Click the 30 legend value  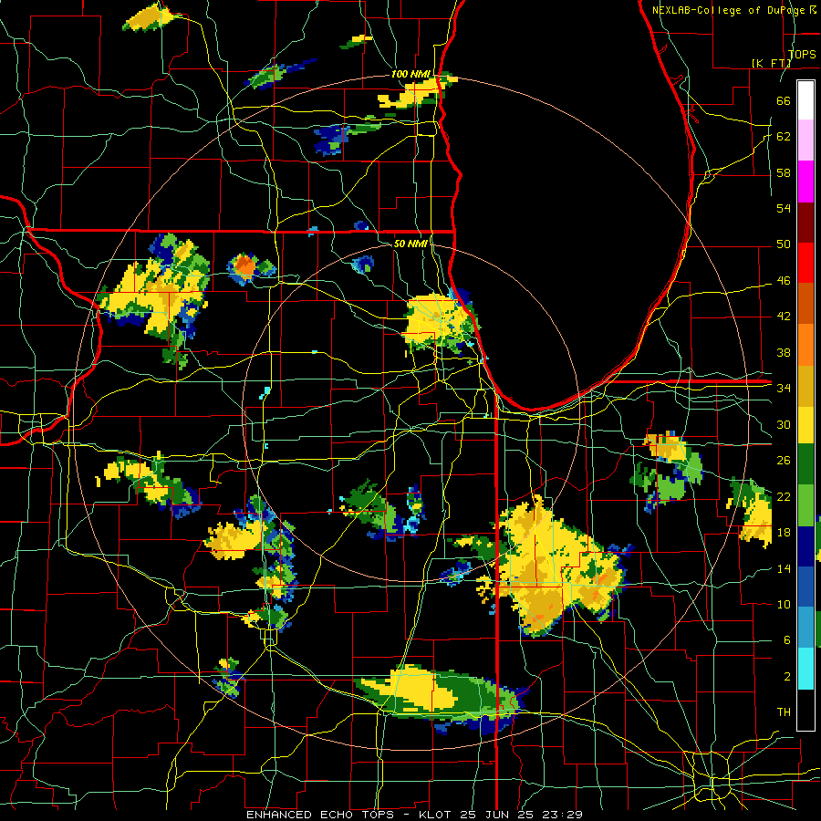(784, 424)
